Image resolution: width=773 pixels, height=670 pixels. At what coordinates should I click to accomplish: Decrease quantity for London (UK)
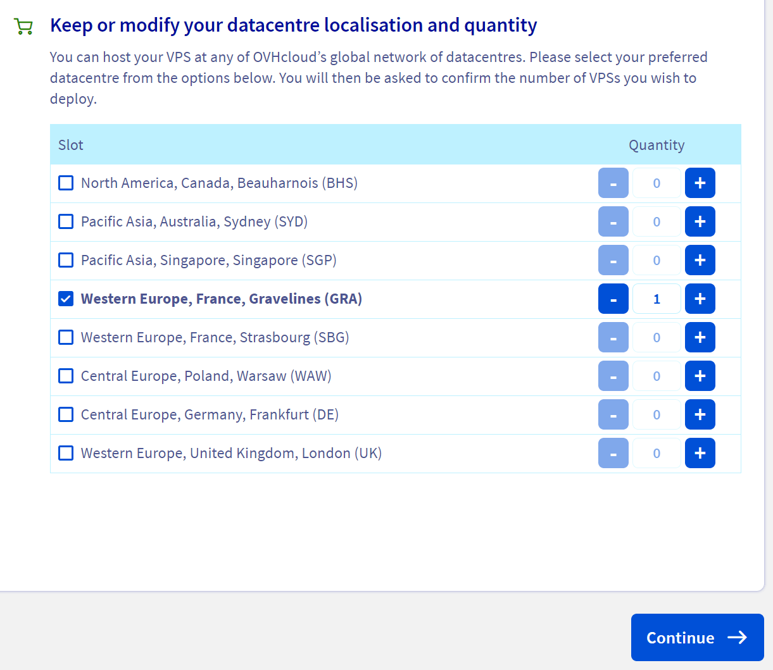613,453
